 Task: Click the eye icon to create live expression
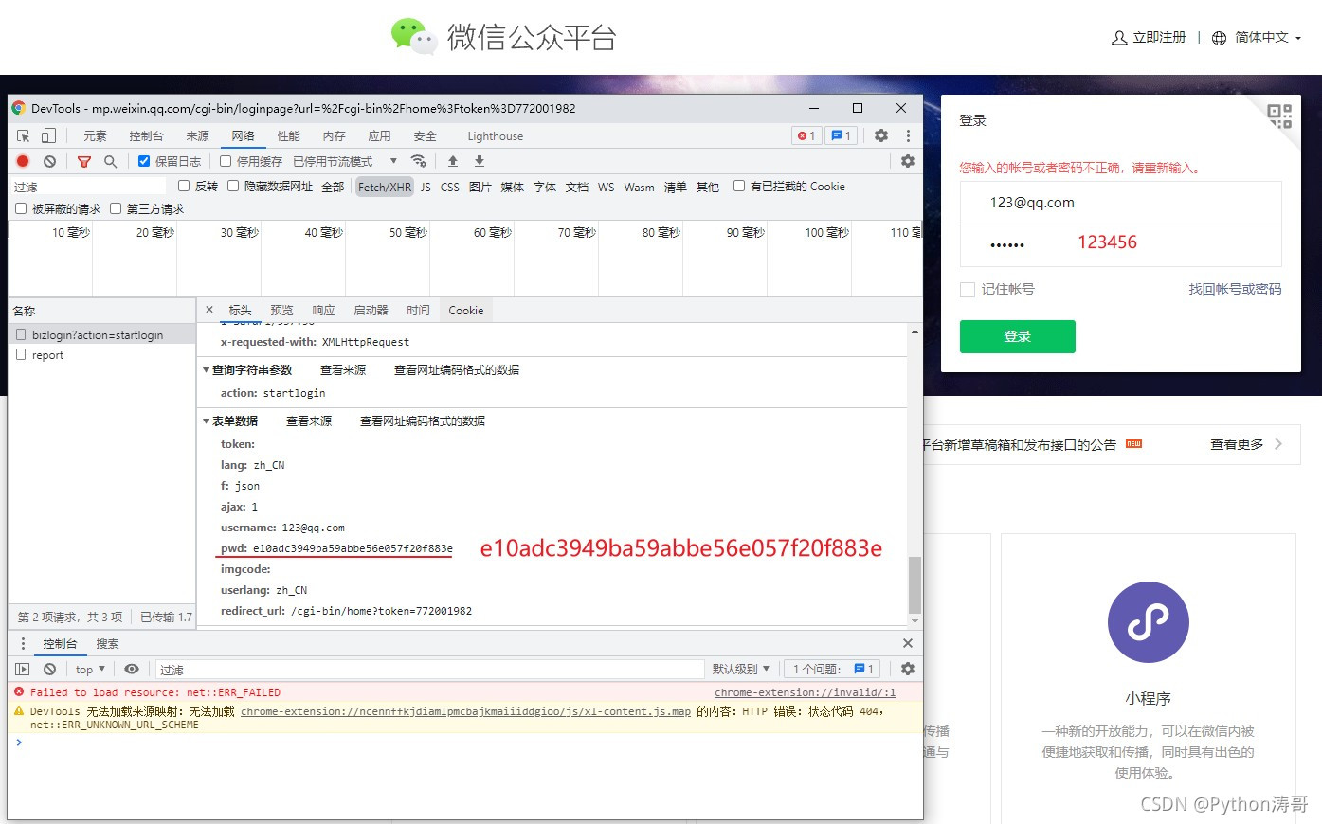point(132,669)
